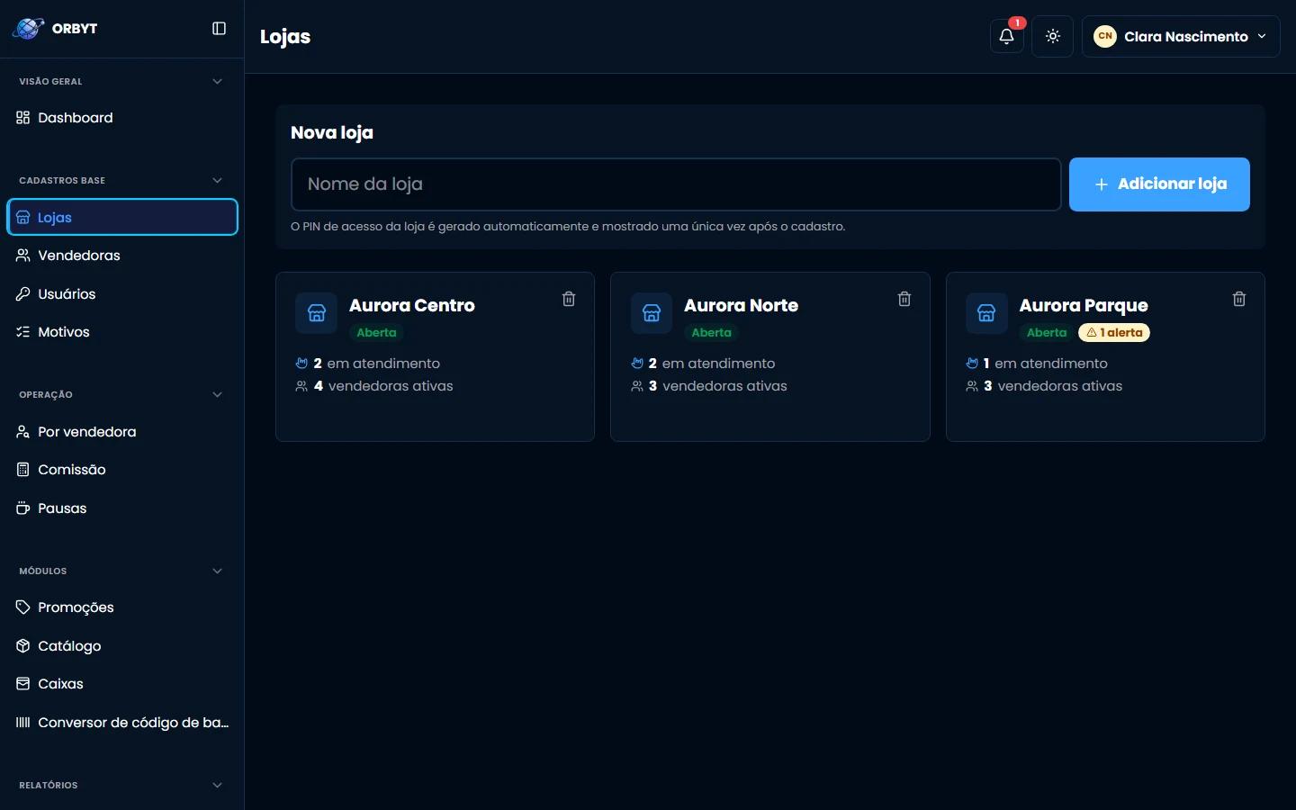
Task: Open Motivos page
Action: pyautogui.click(x=122, y=332)
